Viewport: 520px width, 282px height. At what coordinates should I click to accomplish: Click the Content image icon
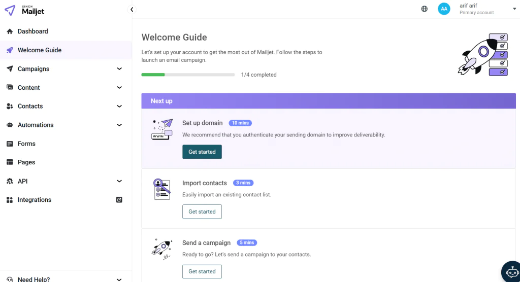pyautogui.click(x=10, y=87)
